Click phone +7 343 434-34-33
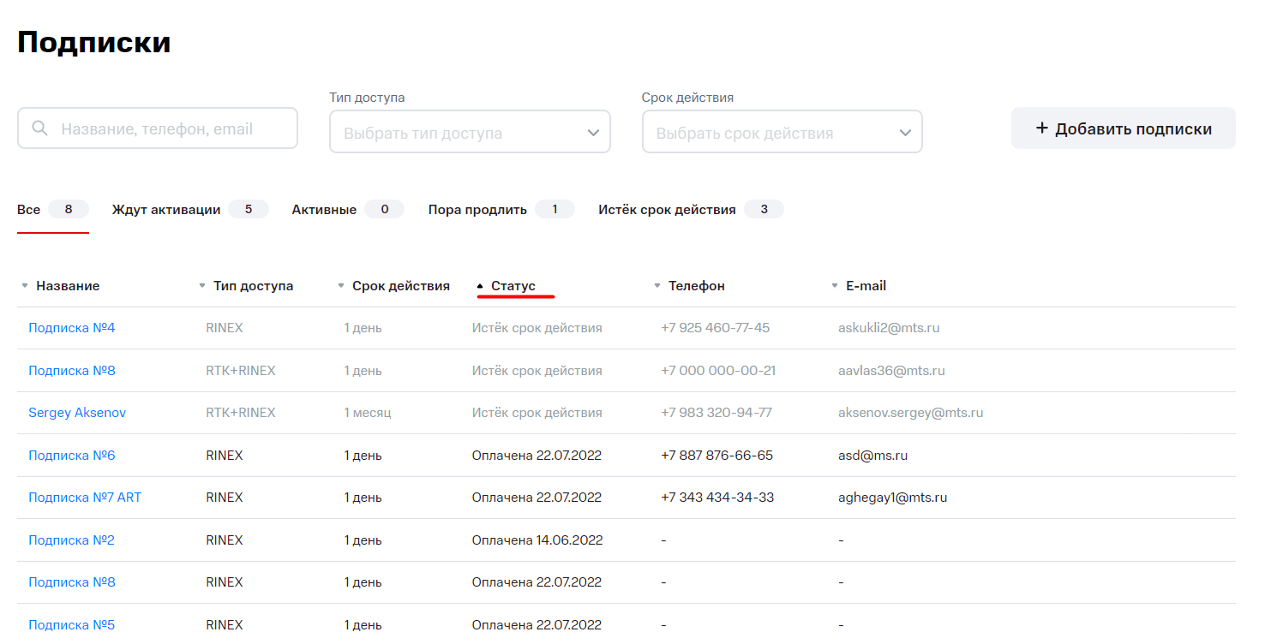Image resolution: width=1277 pixels, height=644 pixels. click(717, 498)
